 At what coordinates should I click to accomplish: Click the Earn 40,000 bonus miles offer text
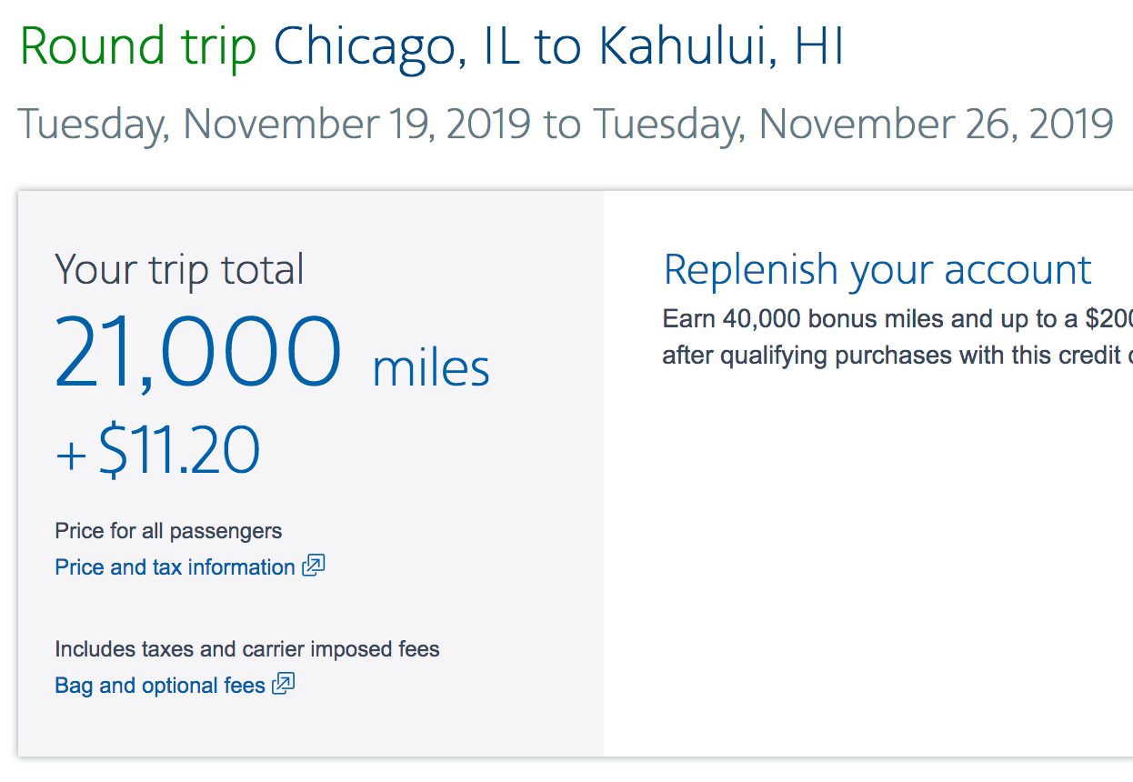(897, 319)
